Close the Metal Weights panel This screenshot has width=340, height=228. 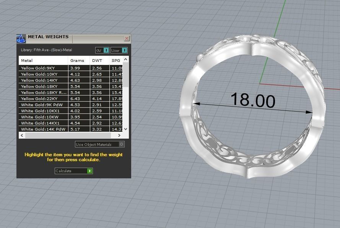point(127,39)
